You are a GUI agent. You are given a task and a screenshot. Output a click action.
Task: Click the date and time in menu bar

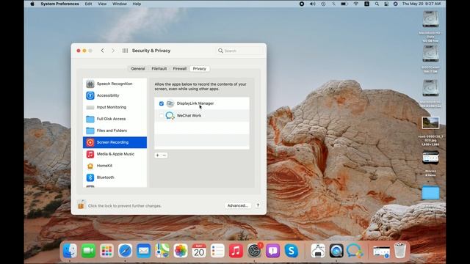coord(422,4)
